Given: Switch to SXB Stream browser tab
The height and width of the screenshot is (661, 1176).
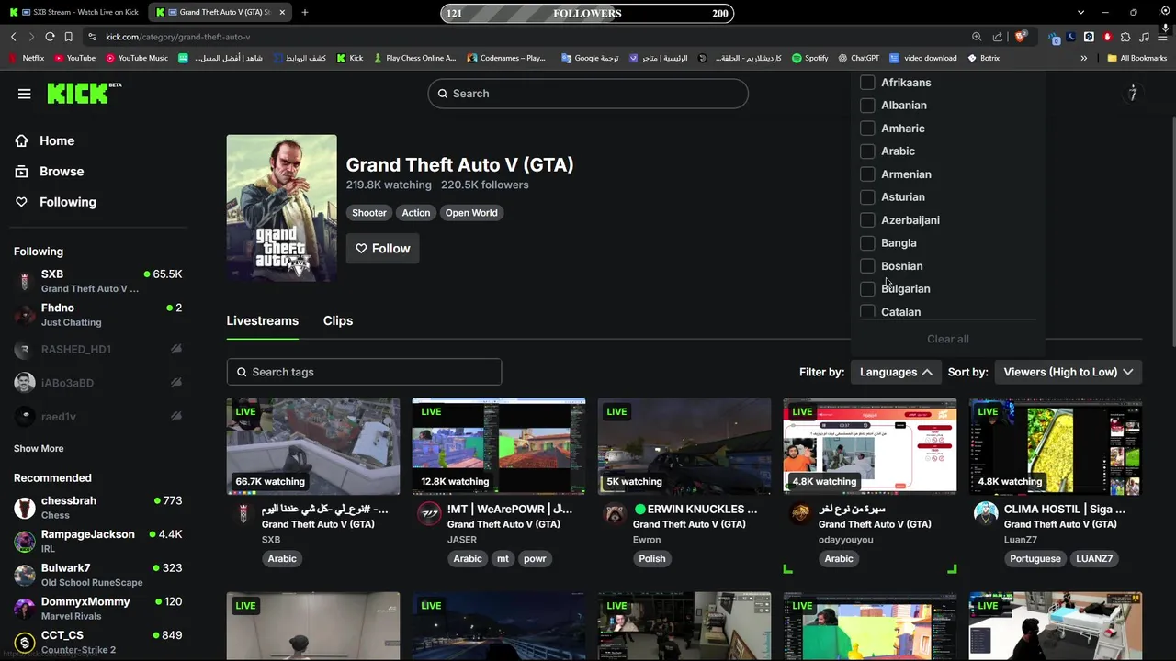Looking at the screenshot, I should tap(75, 12).
